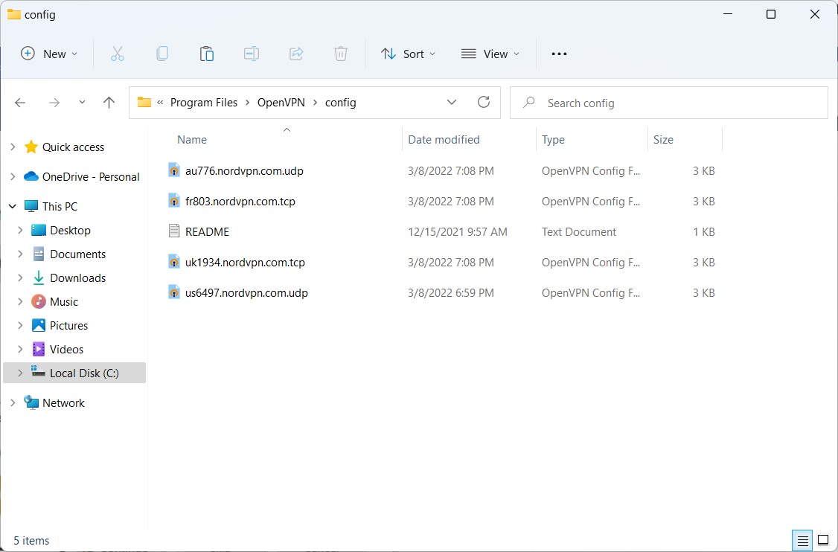This screenshot has height=552, width=838.
Task: Click the Search config input field
Action: [x=677, y=103]
